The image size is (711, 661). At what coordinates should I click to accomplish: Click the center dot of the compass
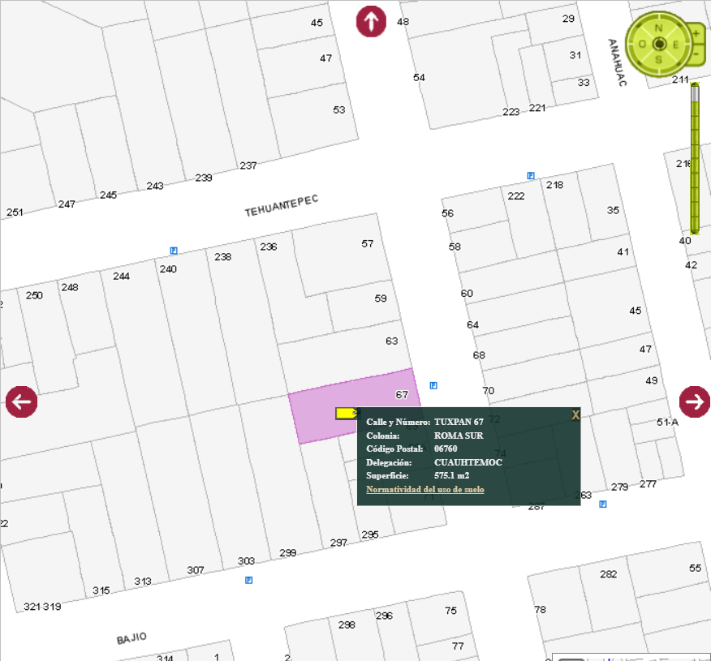(659, 44)
